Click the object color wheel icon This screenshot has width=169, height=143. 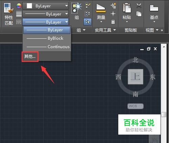pyautogui.click(x=19, y=6)
